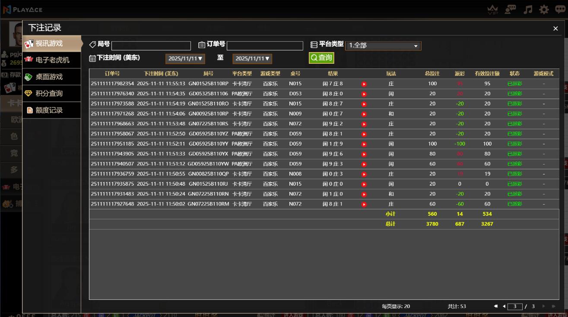Open settings gear icon

point(544,9)
